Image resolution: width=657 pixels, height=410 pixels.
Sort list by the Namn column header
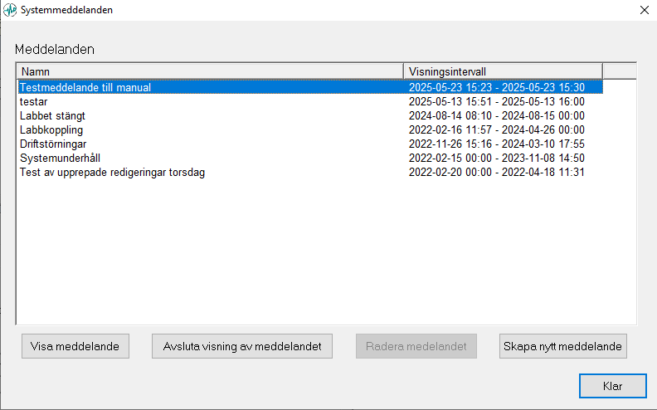209,71
